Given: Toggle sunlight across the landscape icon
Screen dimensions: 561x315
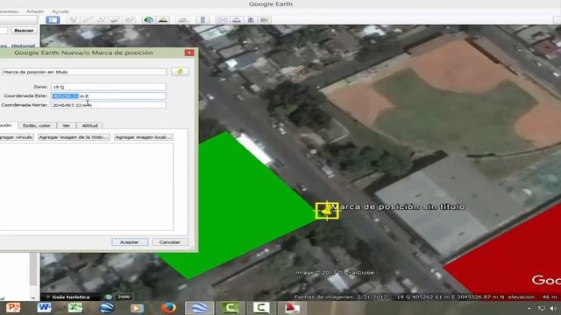Looking at the screenshot, I should [163, 19].
